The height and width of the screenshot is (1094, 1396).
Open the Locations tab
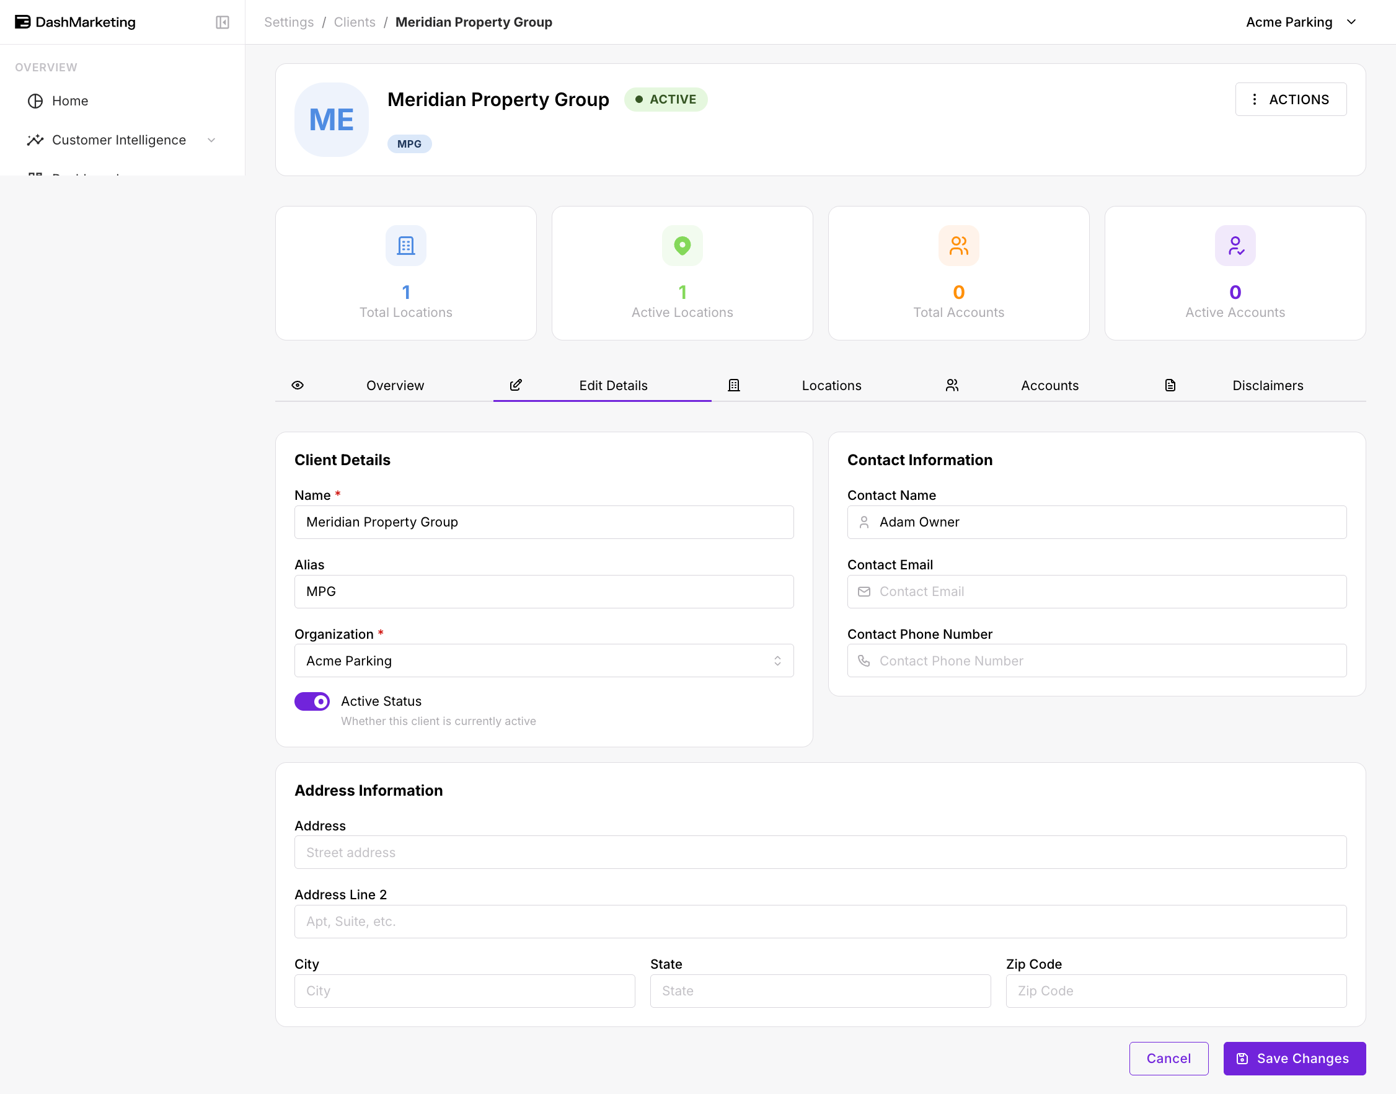tap(821, 386)
